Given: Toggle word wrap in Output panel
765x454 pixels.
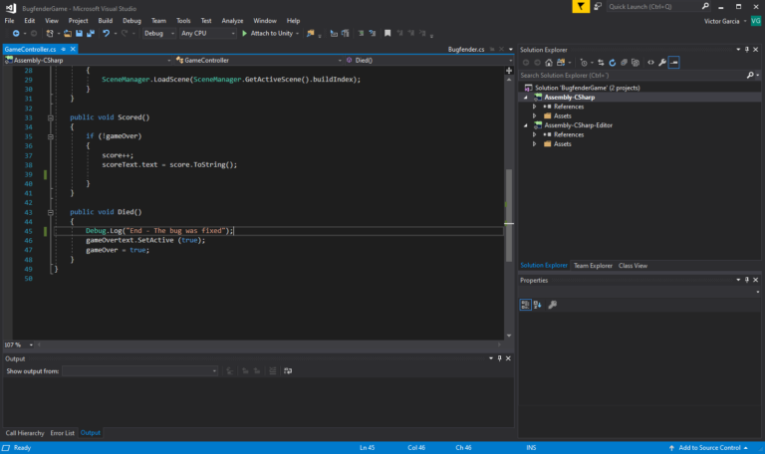Looking at the screenshot, I should point(288,371).
